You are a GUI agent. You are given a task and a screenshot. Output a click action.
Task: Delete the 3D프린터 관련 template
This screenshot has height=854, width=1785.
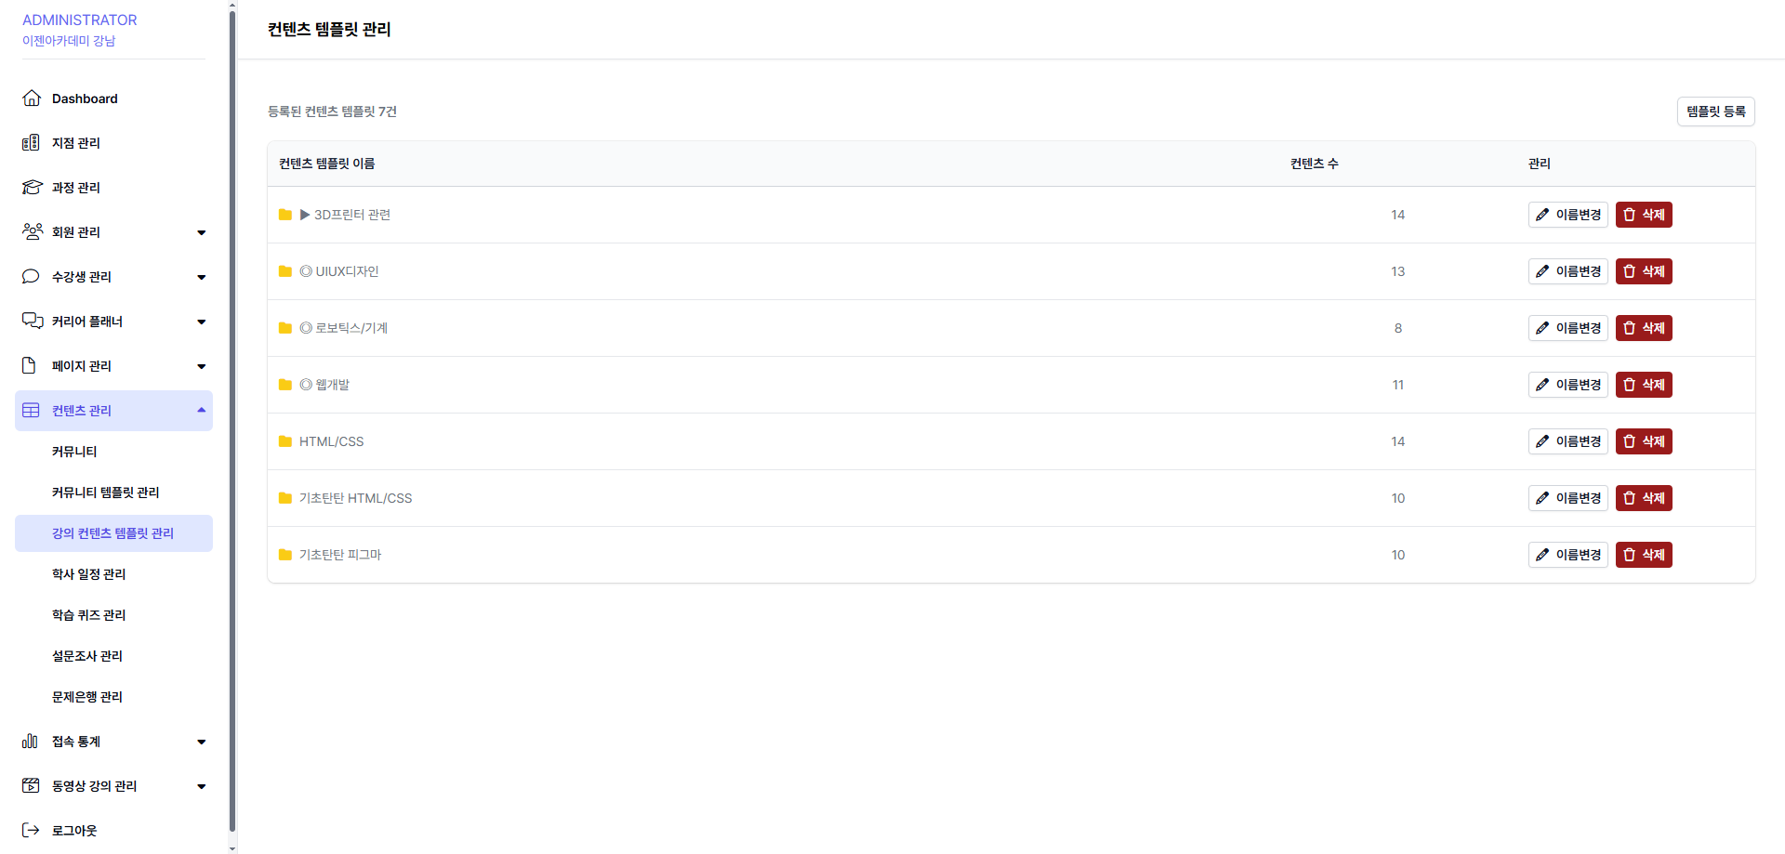tap(1643, 215)
